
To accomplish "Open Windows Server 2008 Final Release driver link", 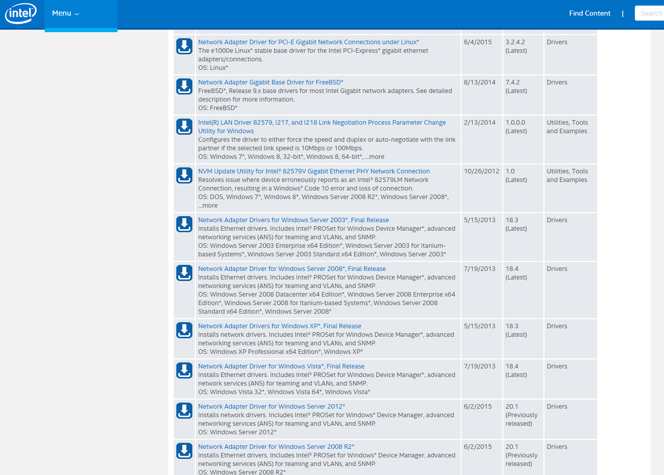I will (x=292, y=269).
